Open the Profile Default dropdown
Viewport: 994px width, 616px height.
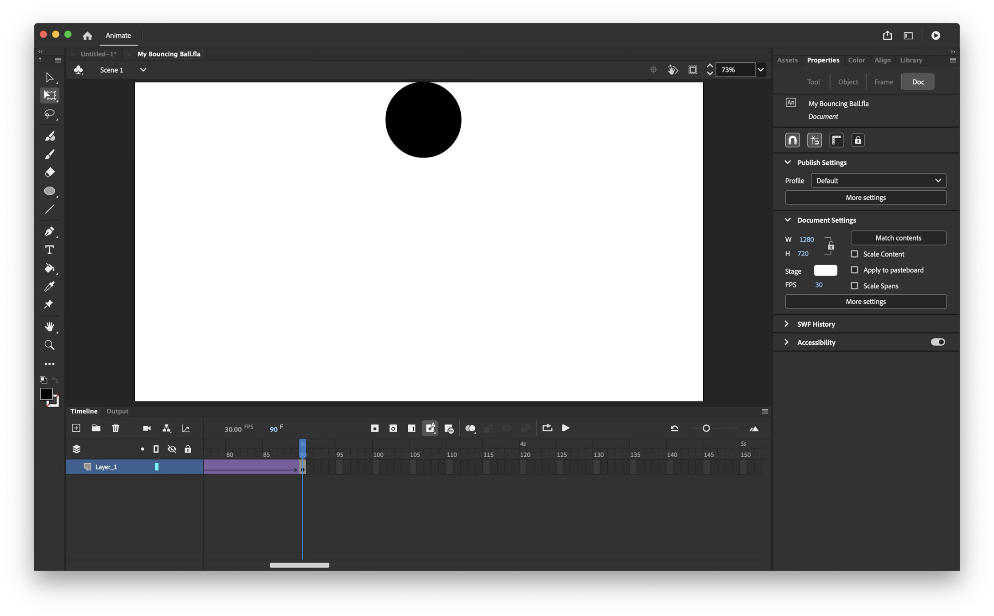(878, 181)
